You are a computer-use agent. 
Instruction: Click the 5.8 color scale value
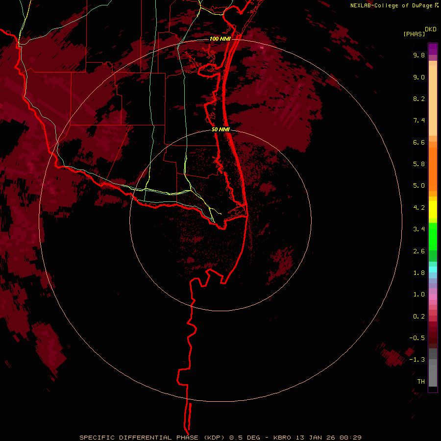tap(419, 164)
